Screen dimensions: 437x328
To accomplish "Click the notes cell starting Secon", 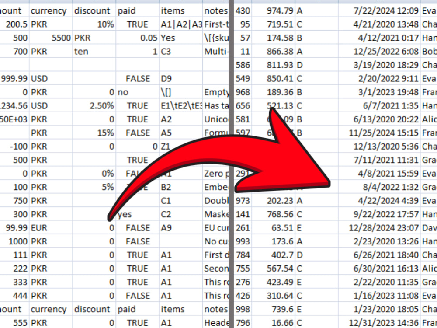I will click(x=216, y=269).
